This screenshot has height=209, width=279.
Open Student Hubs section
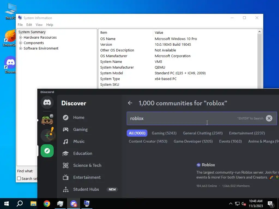86,189
